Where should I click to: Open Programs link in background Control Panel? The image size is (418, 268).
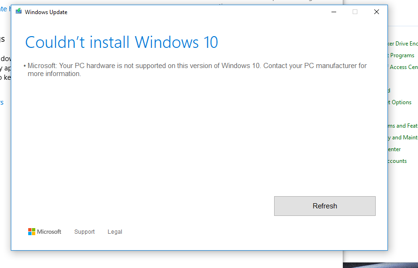pyautogui.click(x=402, y=55)
